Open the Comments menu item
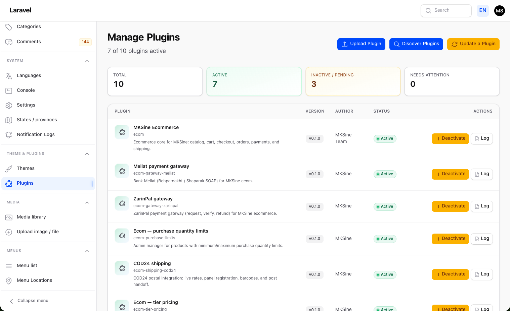The width and height of the screenshot is (510, 311). (48, 42)
